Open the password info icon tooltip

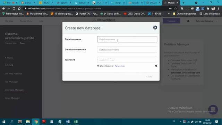tap(156, 66)
